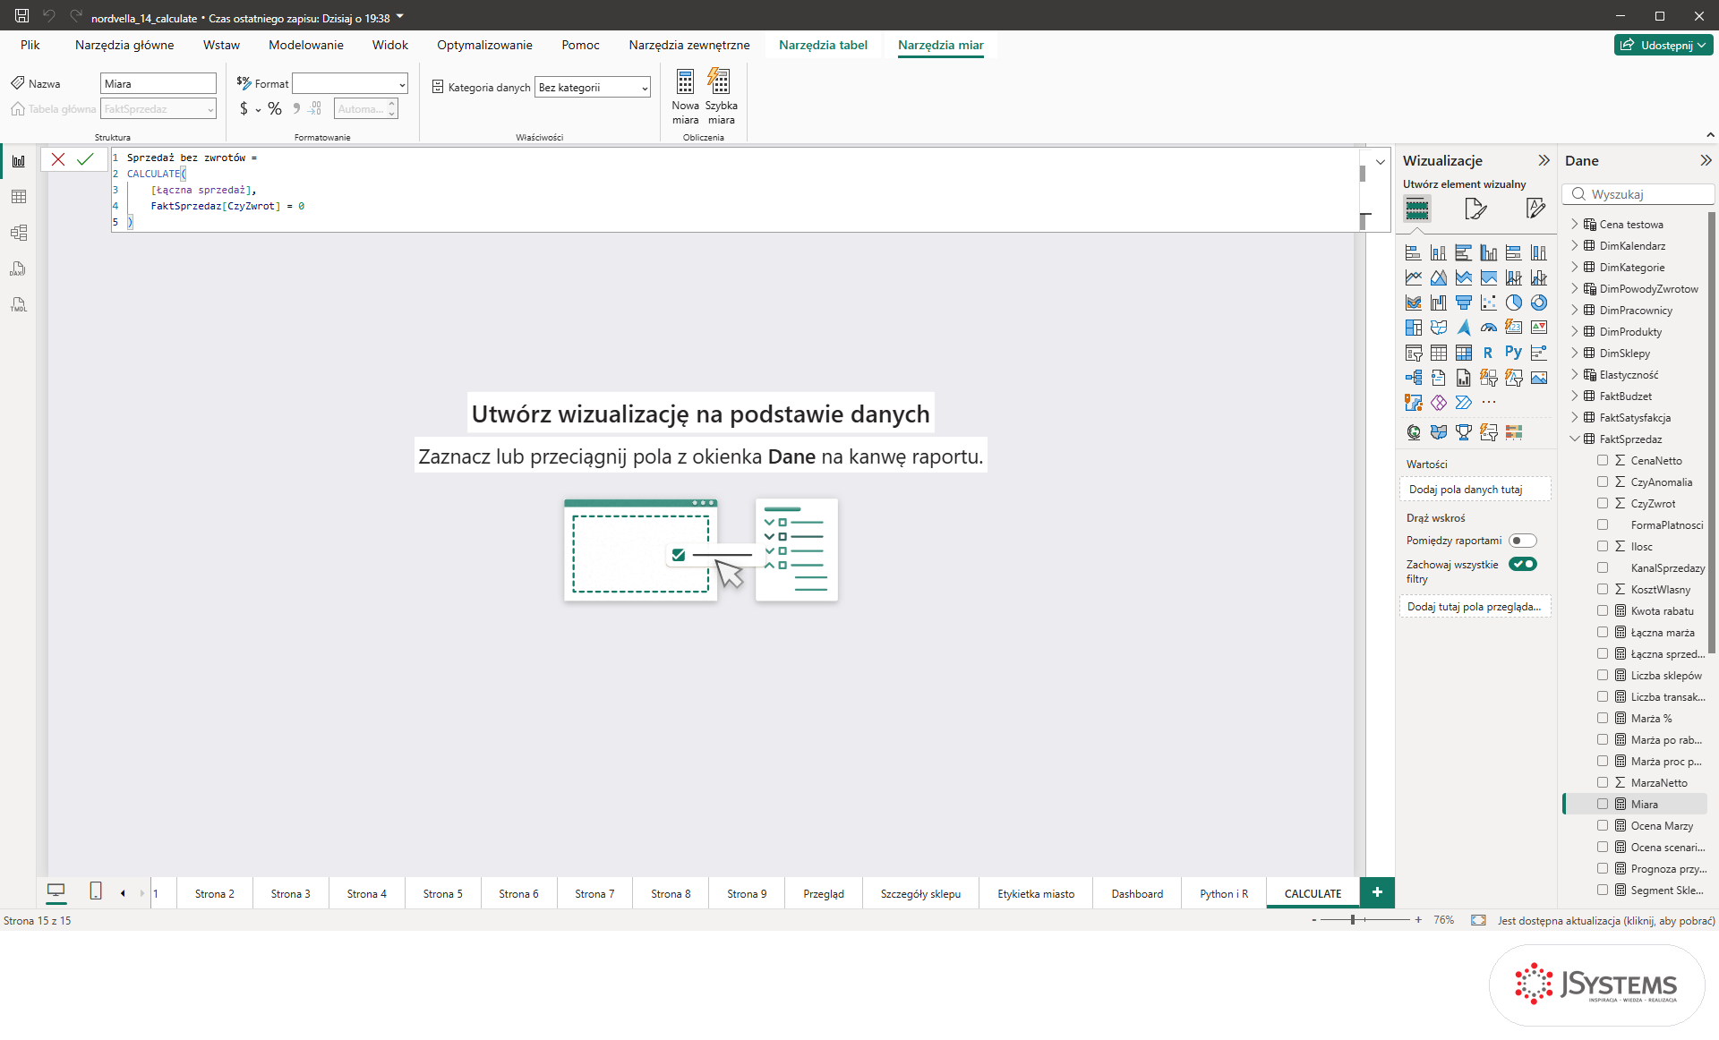Select the slicer visual
This screenshot has width=1719, height=1040.
click(1413, 353)
